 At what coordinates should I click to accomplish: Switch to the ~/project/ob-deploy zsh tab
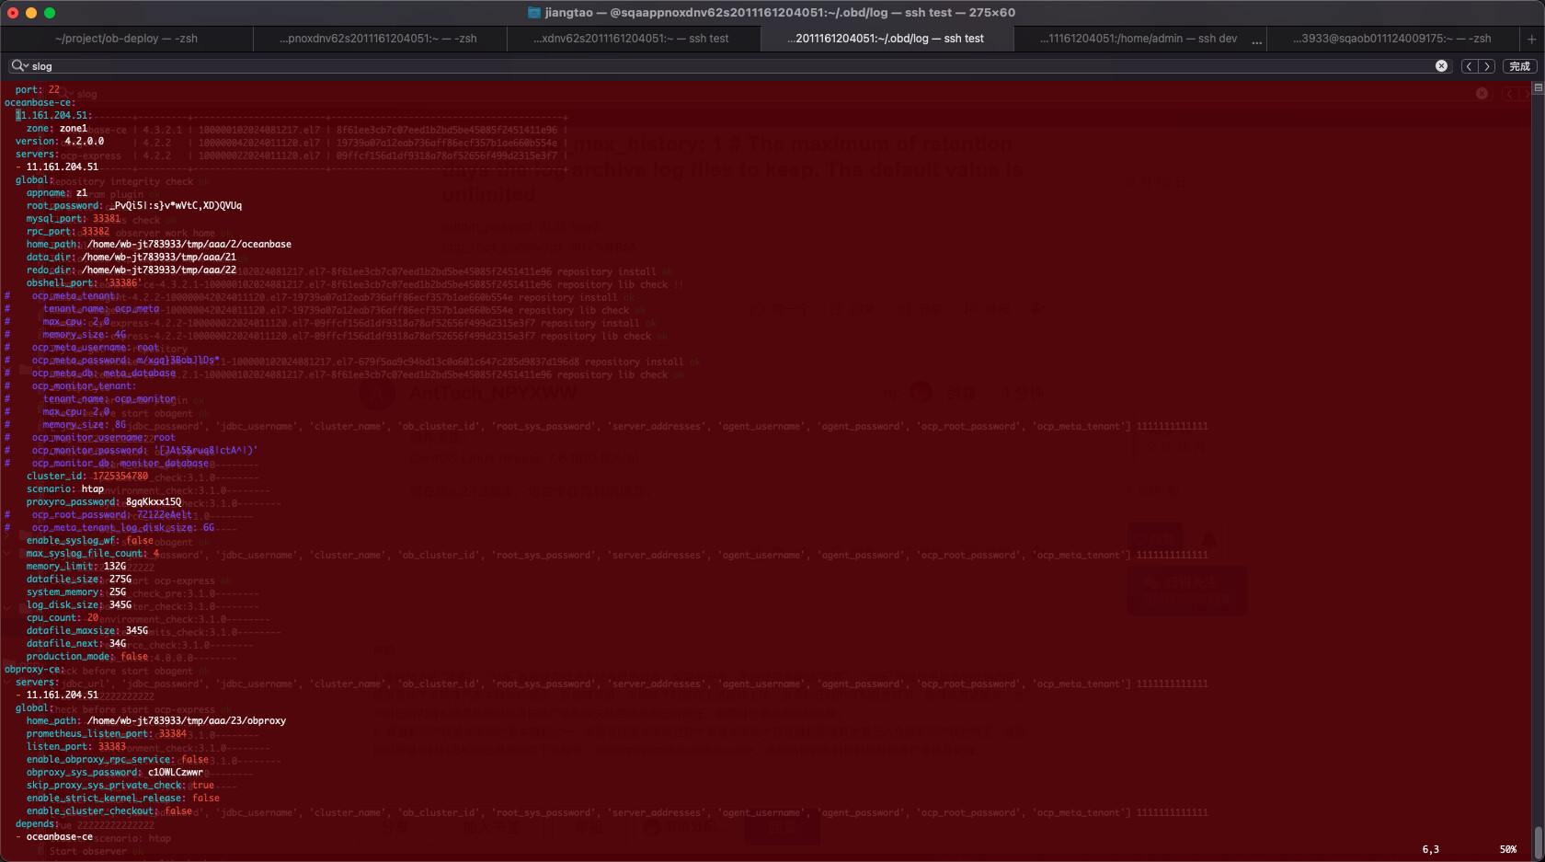126,39
